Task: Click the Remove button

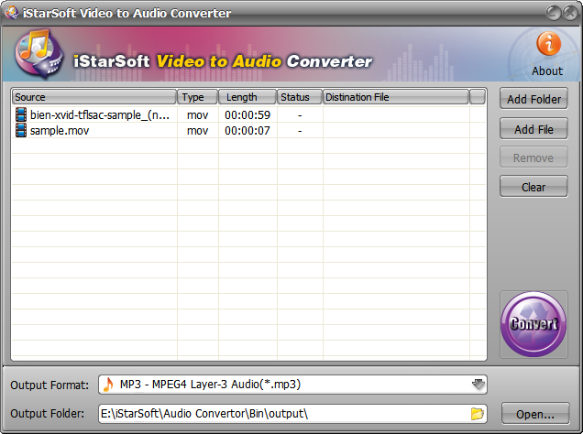Action: click(533, 157)
